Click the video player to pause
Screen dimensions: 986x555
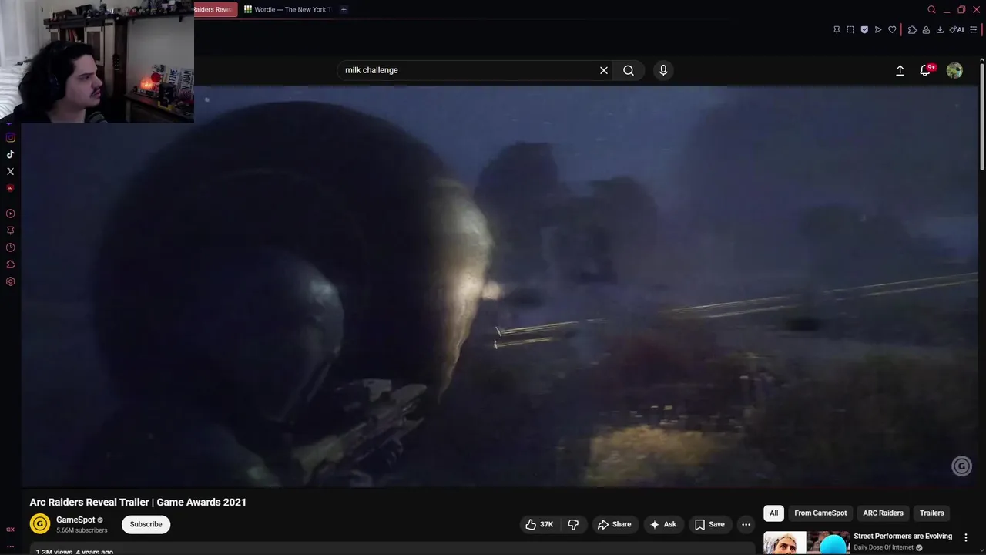501,287
